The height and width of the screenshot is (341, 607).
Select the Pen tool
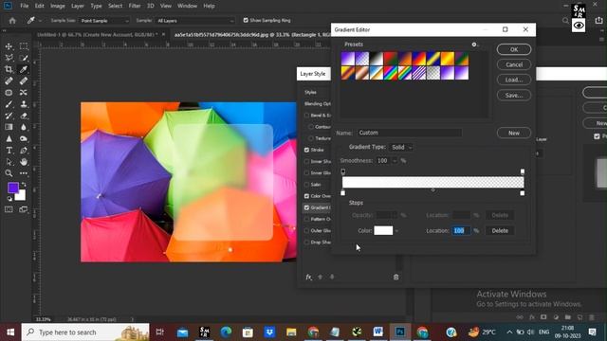tap(24, 151)
